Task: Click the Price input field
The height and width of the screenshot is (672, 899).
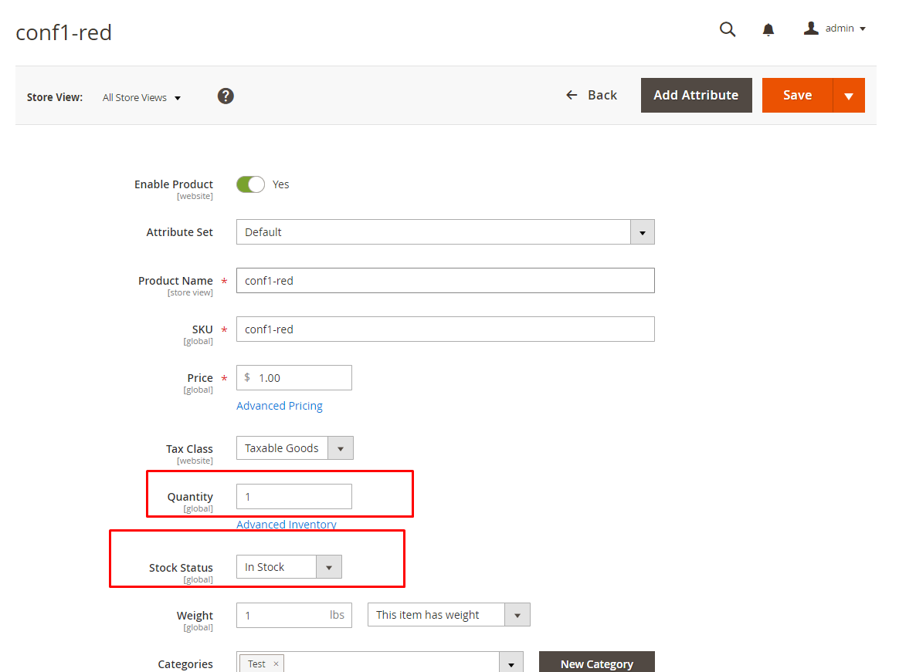Action: click(294, 378)
